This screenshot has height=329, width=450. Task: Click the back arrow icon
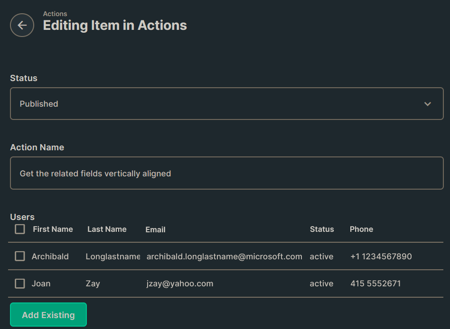pos(22,25)
